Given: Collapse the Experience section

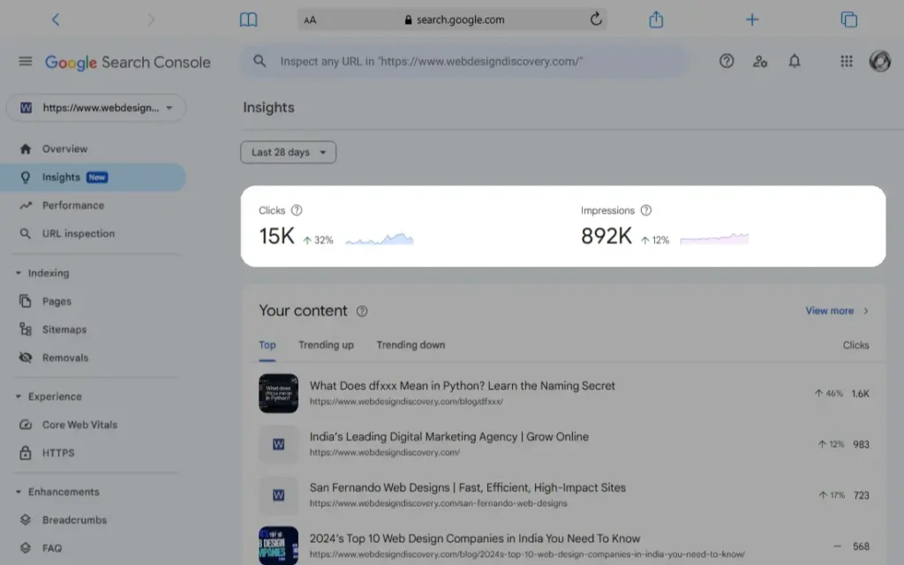Looking at the screenshot, I should pos(19,397).
